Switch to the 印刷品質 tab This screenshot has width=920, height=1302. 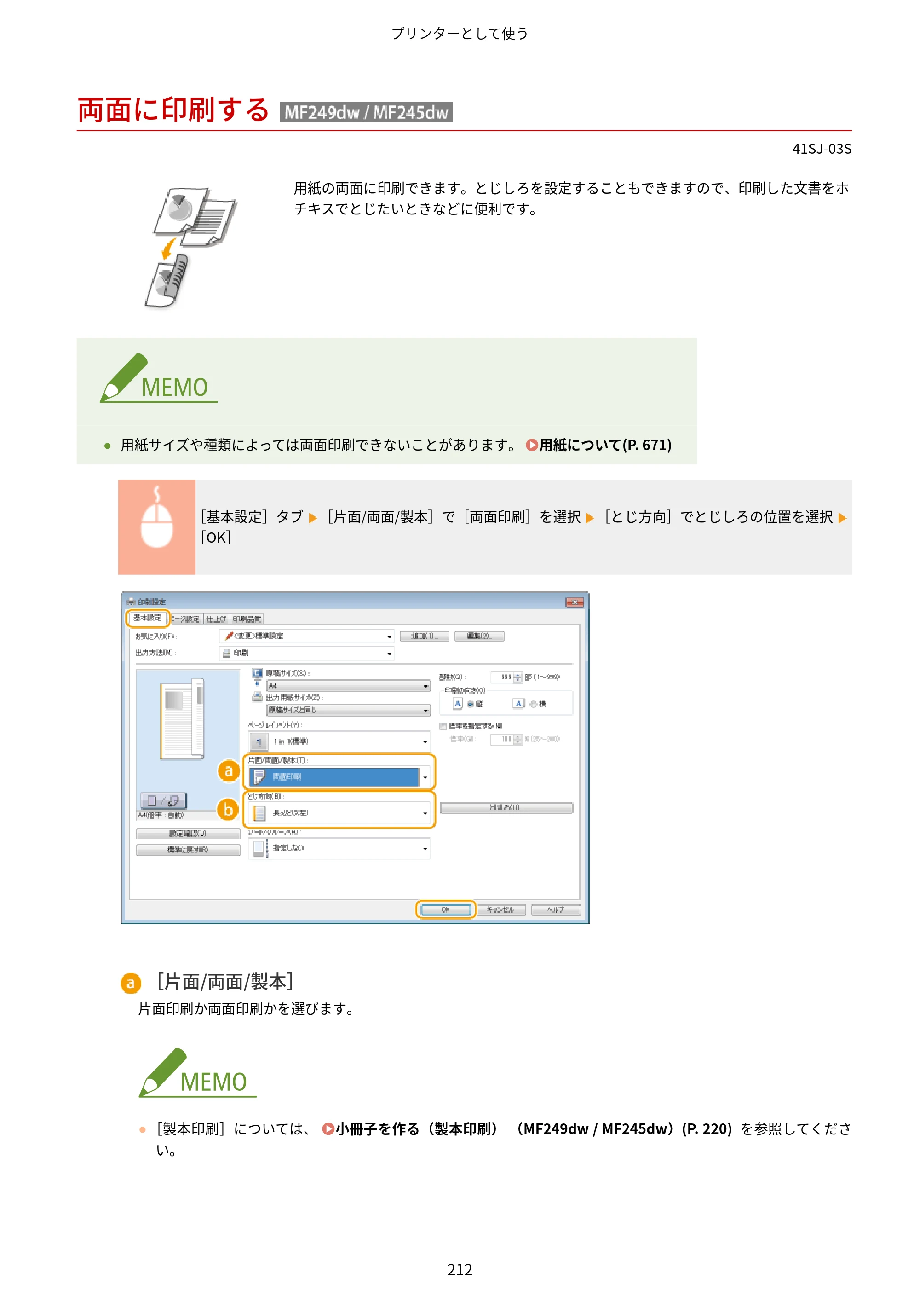[x=247, y=619]
